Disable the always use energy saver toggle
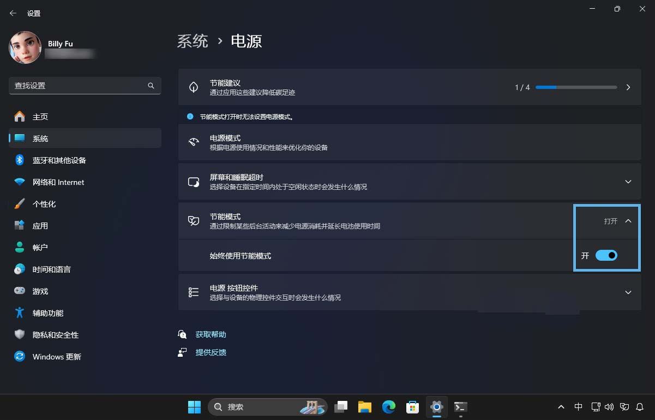655x420 pixels. tap(608, 255)
